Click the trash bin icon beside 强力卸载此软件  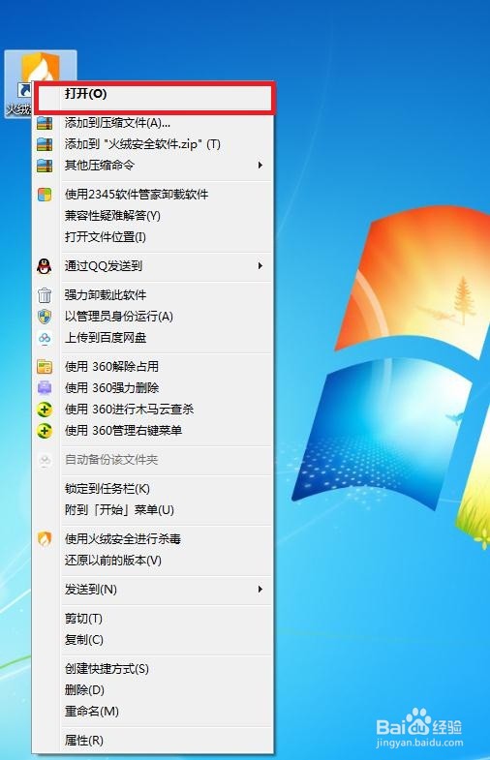(x=45, y=295)
